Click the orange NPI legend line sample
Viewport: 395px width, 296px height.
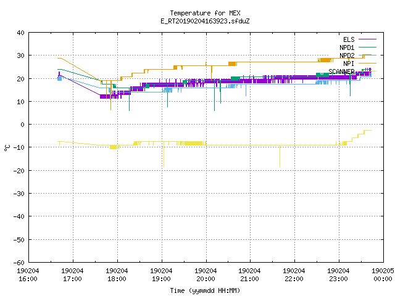point(367,63)
